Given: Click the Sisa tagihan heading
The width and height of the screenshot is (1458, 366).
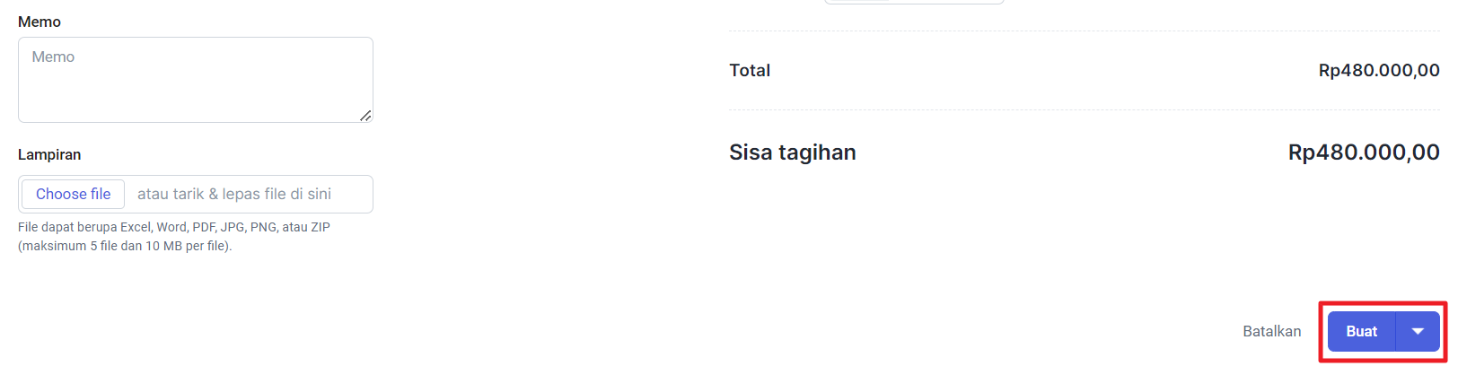Looking at the screenshot, I should 792,152.
